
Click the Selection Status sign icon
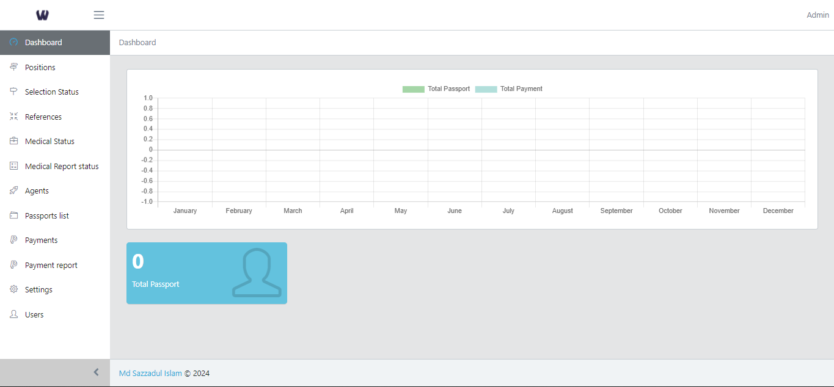coord(14,92)
